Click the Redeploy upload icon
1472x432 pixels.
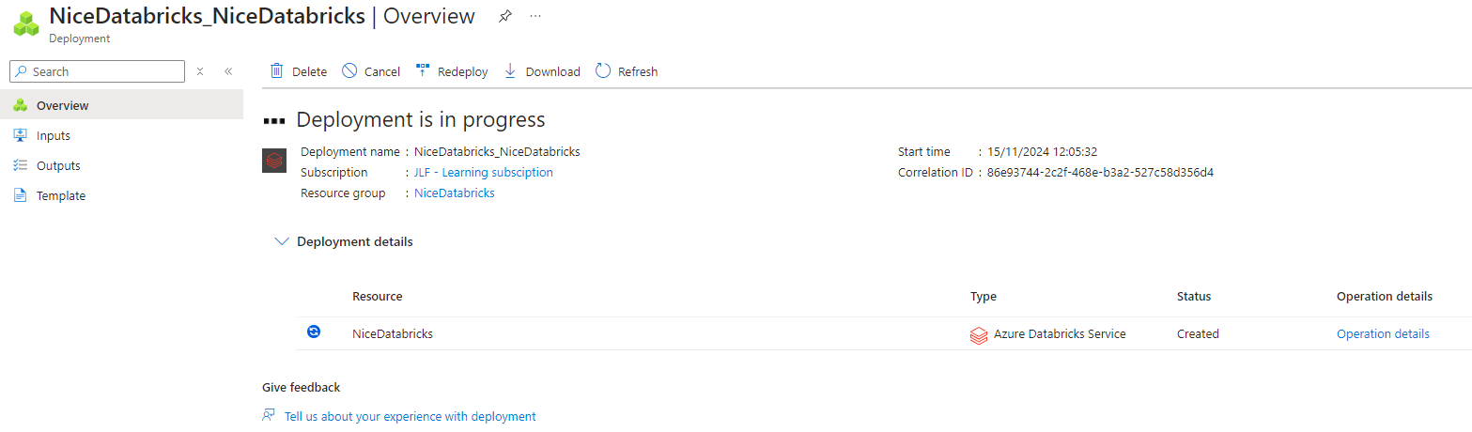click(423, 70)
